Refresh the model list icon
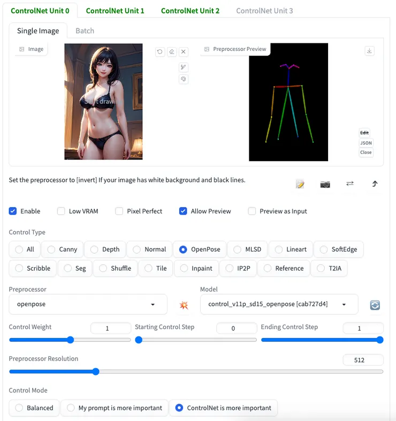 tap(375, 305)
